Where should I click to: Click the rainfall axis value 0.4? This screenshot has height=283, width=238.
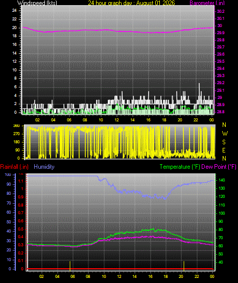[x=21, y=237]
